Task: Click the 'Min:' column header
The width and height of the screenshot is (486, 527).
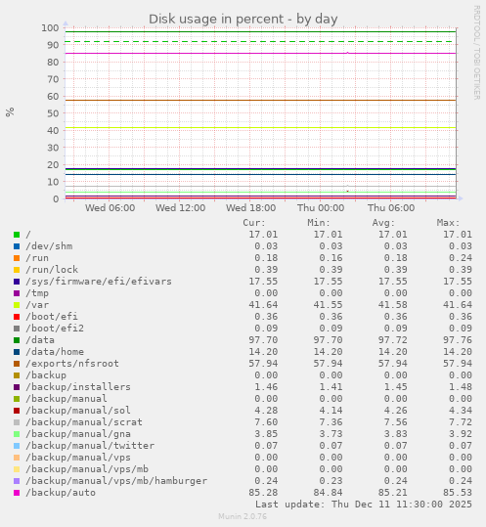Action: [x=319, y=223]
